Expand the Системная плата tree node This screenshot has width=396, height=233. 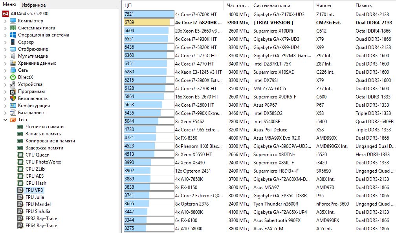5,28
